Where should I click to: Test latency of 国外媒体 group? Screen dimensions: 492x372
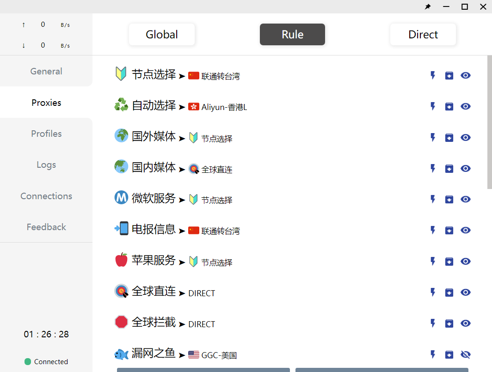click(433, 137)
